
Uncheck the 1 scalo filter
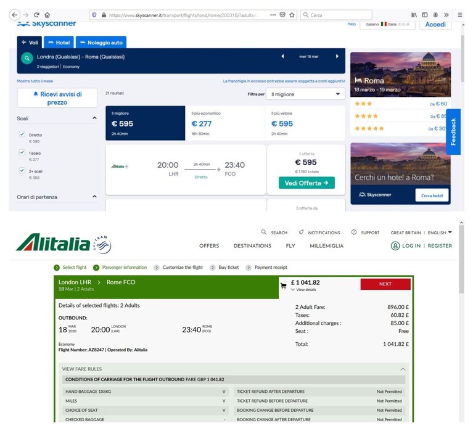point(22,152)
